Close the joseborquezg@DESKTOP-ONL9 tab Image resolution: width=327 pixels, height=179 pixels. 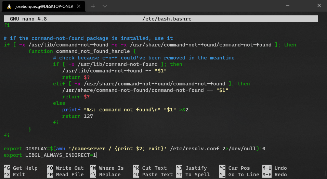tap(79, 6)
